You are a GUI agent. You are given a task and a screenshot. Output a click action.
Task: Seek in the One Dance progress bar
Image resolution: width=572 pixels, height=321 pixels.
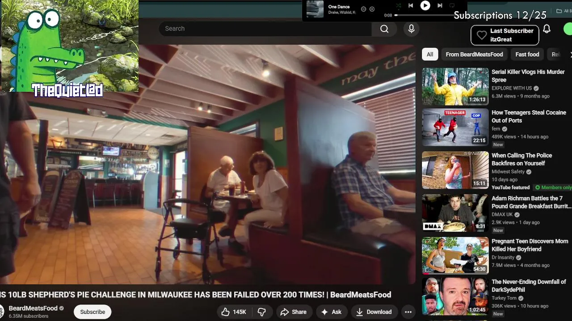425,15
